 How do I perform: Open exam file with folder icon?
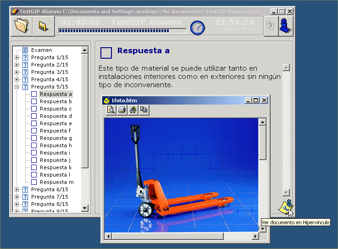tap(22, 26)
